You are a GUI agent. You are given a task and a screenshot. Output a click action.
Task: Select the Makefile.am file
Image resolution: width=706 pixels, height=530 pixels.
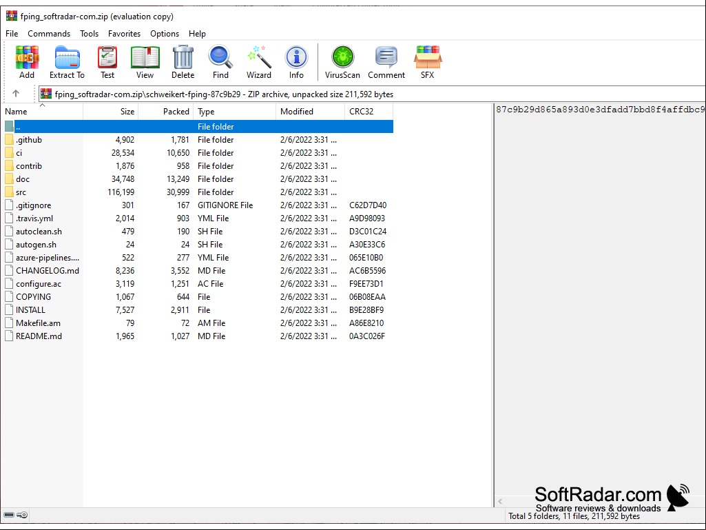pos(38,323)
